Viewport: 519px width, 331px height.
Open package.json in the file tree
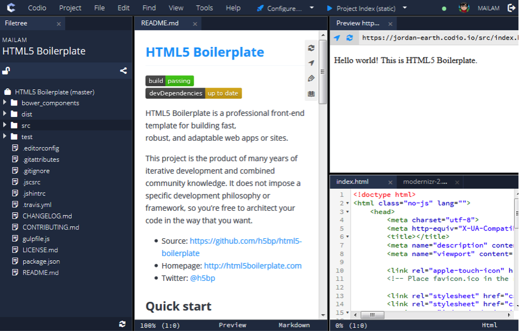click(41, 261)
